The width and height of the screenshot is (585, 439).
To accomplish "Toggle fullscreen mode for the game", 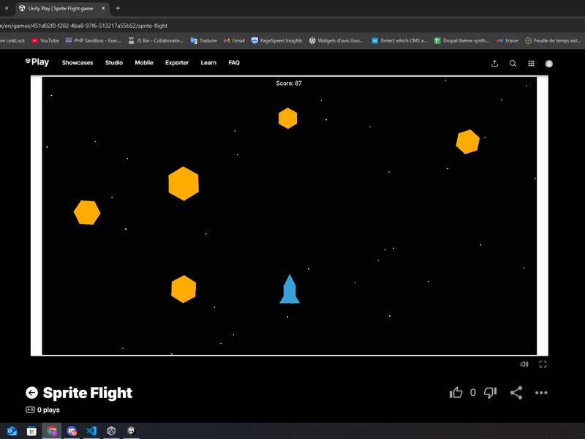I will pos(543,364).
